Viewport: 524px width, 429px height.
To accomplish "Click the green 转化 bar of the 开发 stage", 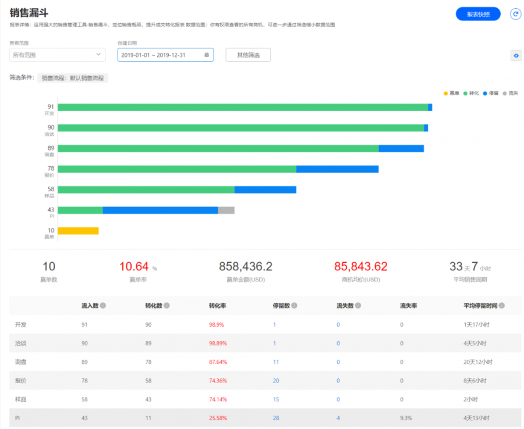I will pyautogui.click(x=243, y=108).
